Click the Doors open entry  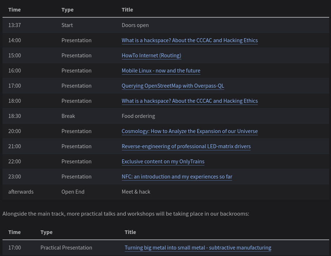[135, 25]
